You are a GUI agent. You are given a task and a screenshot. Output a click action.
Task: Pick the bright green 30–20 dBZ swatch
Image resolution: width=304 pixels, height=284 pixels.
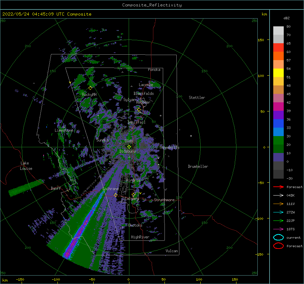click(278, 140)
